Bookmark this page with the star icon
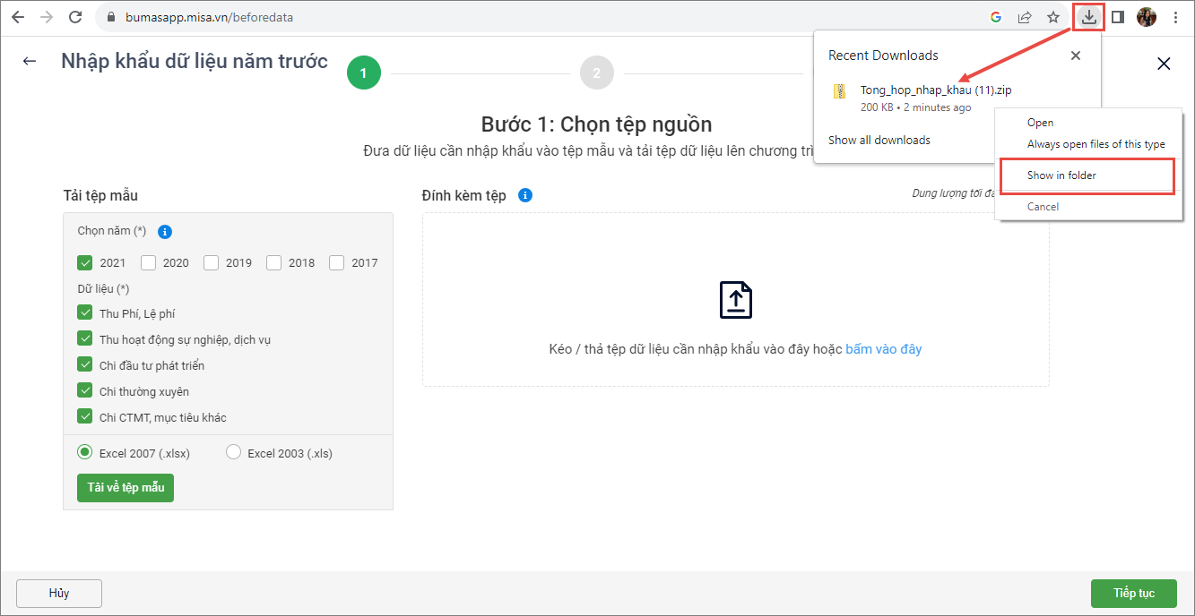 [x=1053, y=17]
